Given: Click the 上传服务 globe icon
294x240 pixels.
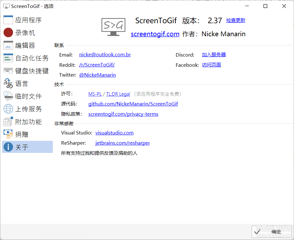Looking at the screenshot, I should (x=8, y=109).
